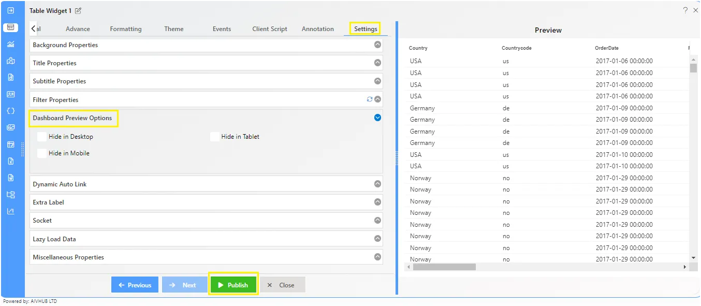701x306 pixels.
Task: Enable the Hide in Desktop checkbox
Action: (x=42, y=137)
